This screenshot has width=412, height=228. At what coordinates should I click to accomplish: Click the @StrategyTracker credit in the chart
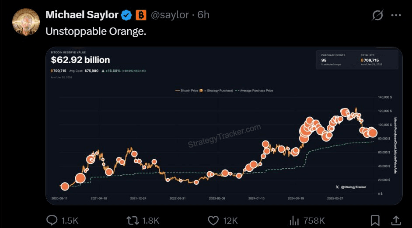[353, 187]
